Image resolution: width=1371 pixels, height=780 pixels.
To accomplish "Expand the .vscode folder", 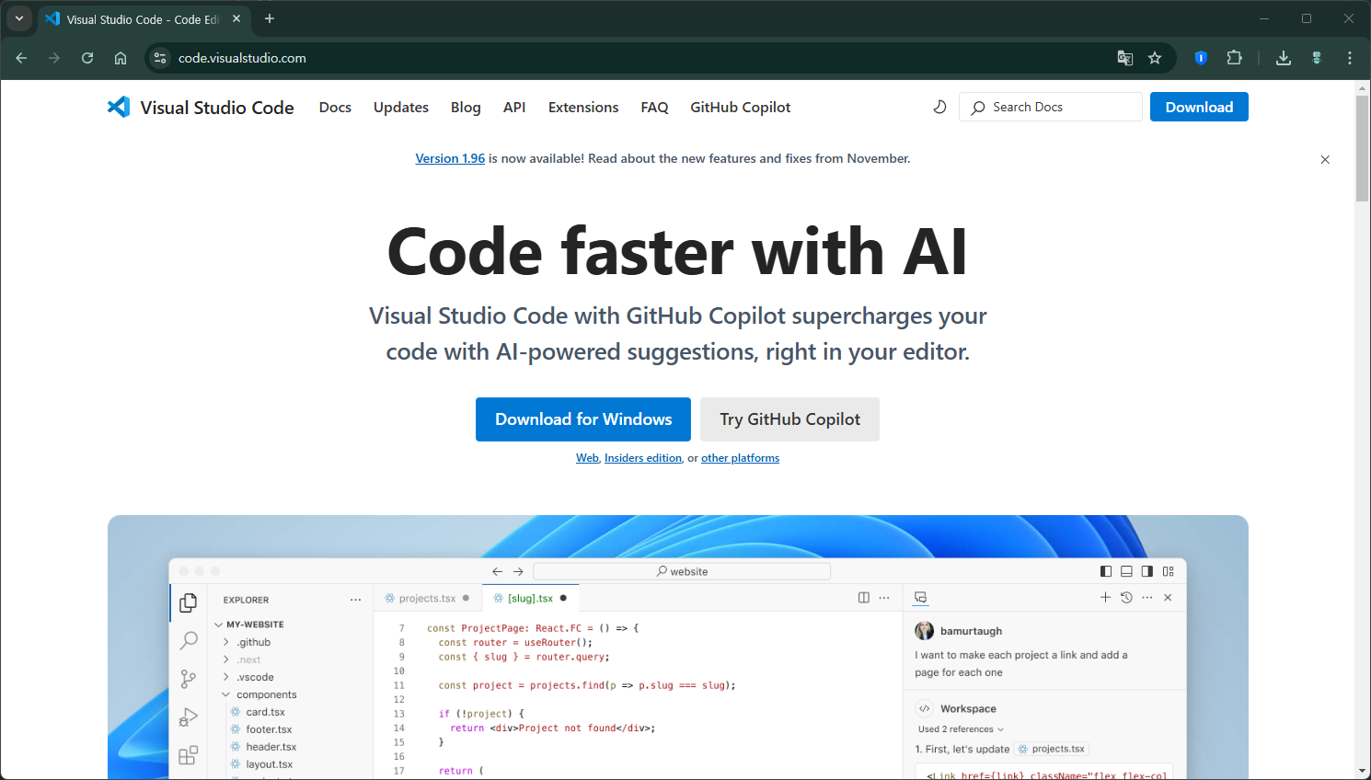I will [x=248, y=677].
